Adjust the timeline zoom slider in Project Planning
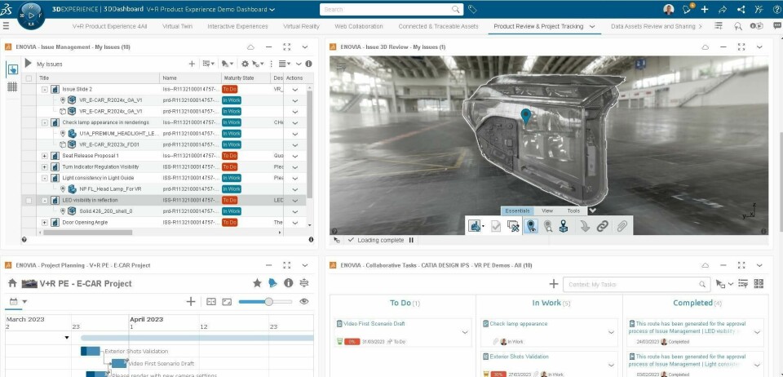Image resolution: width=783 pixels, height=377 pixels. (x=268, y=302)
